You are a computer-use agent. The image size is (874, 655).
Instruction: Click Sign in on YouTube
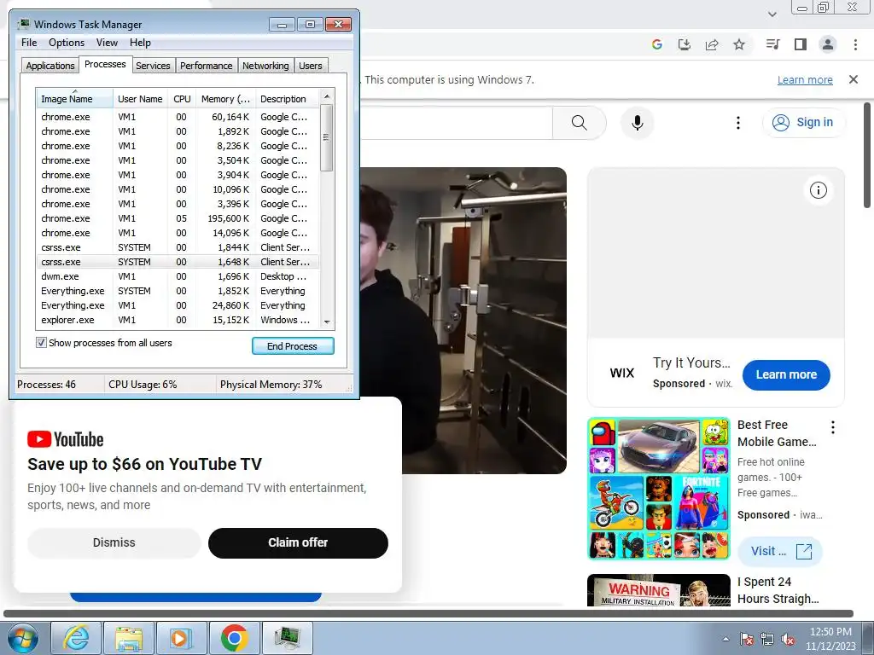pos(804,123)
